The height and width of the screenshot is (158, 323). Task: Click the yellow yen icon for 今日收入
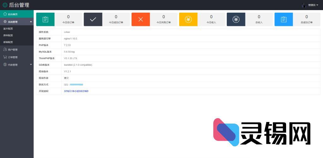click(188, 19)
